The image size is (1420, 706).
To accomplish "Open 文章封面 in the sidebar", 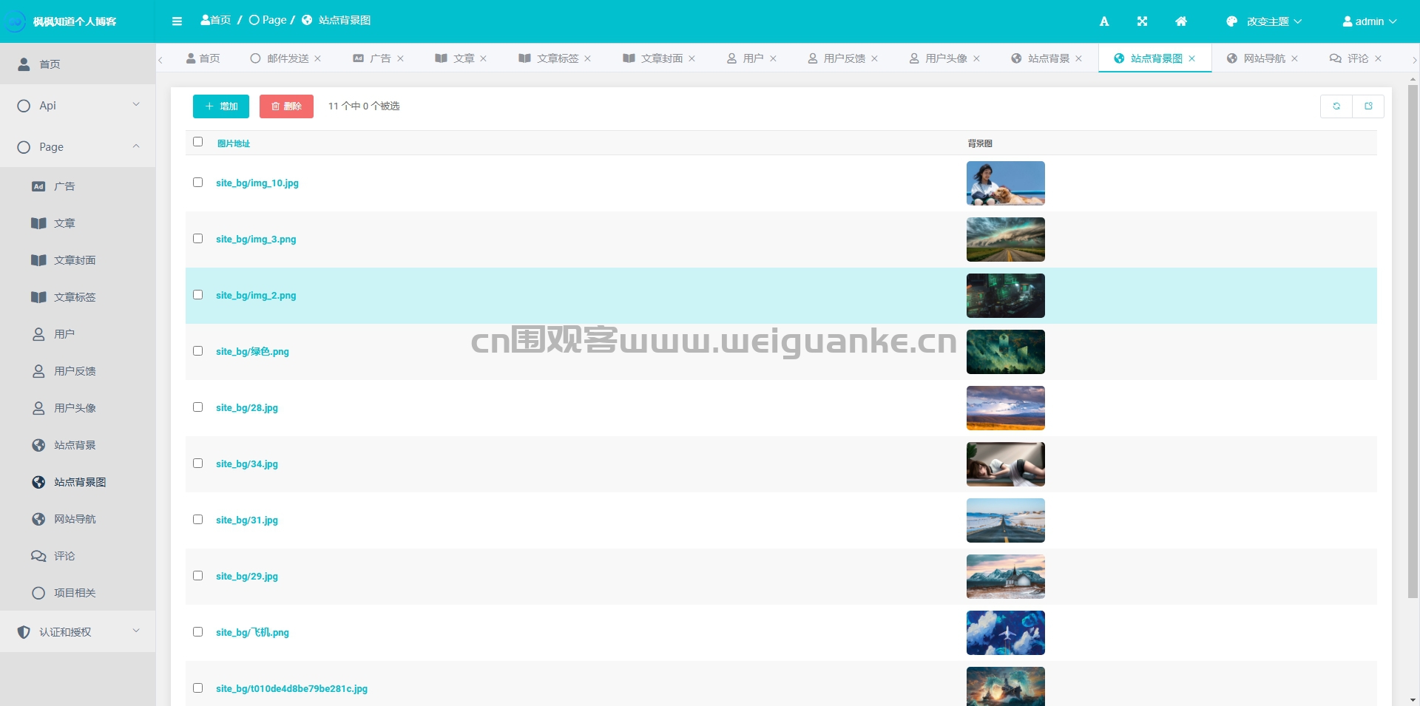I will 78,260.
